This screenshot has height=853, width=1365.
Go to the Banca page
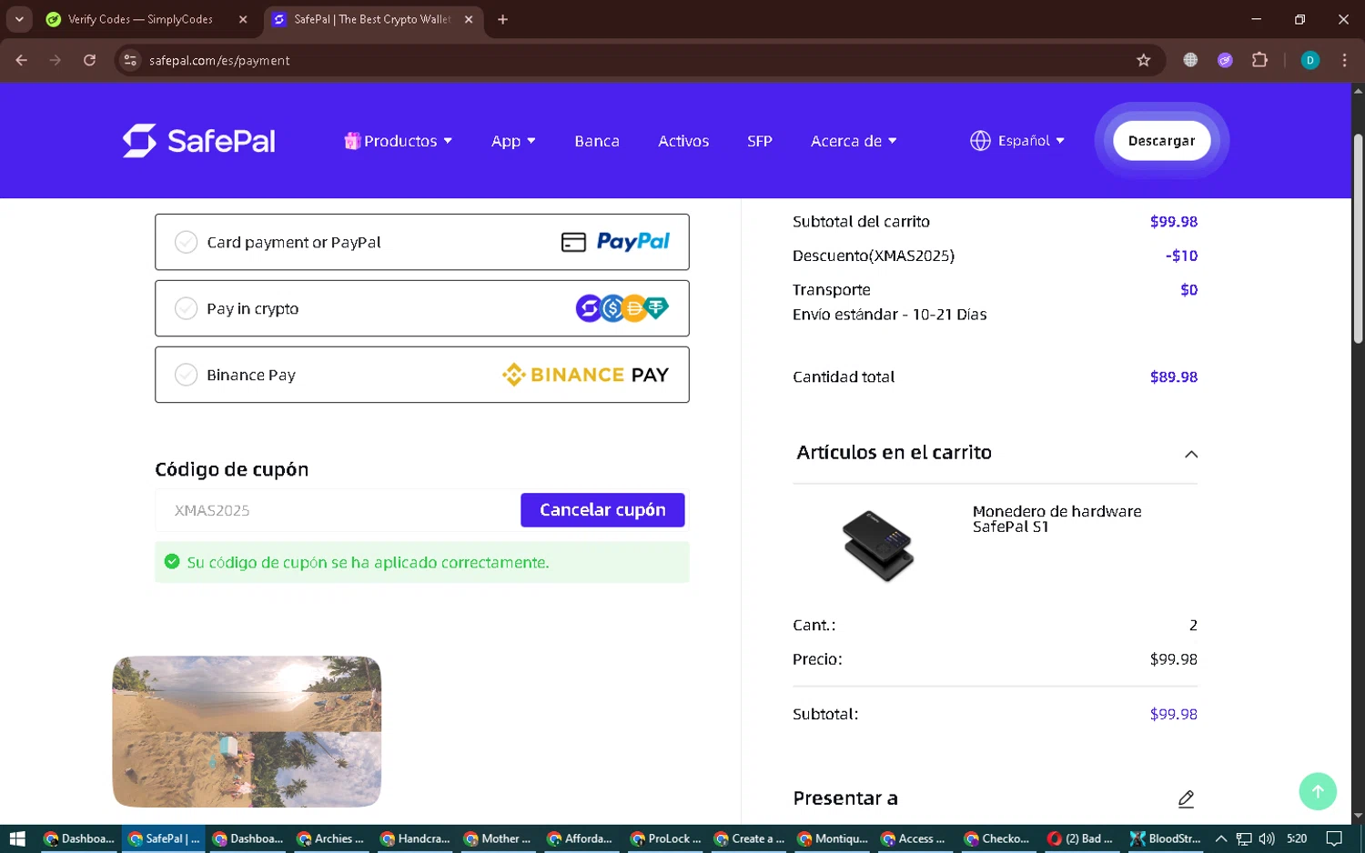(x=597, y=141)
